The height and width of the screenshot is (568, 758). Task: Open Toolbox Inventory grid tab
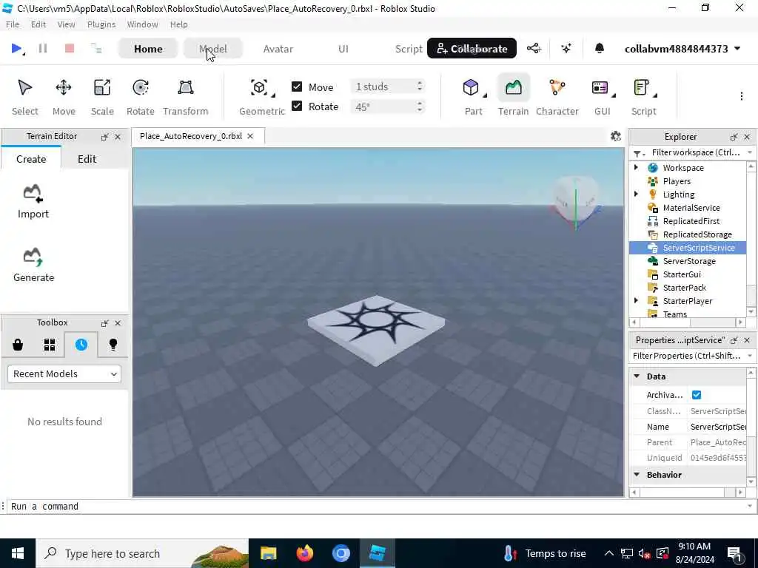50,345
